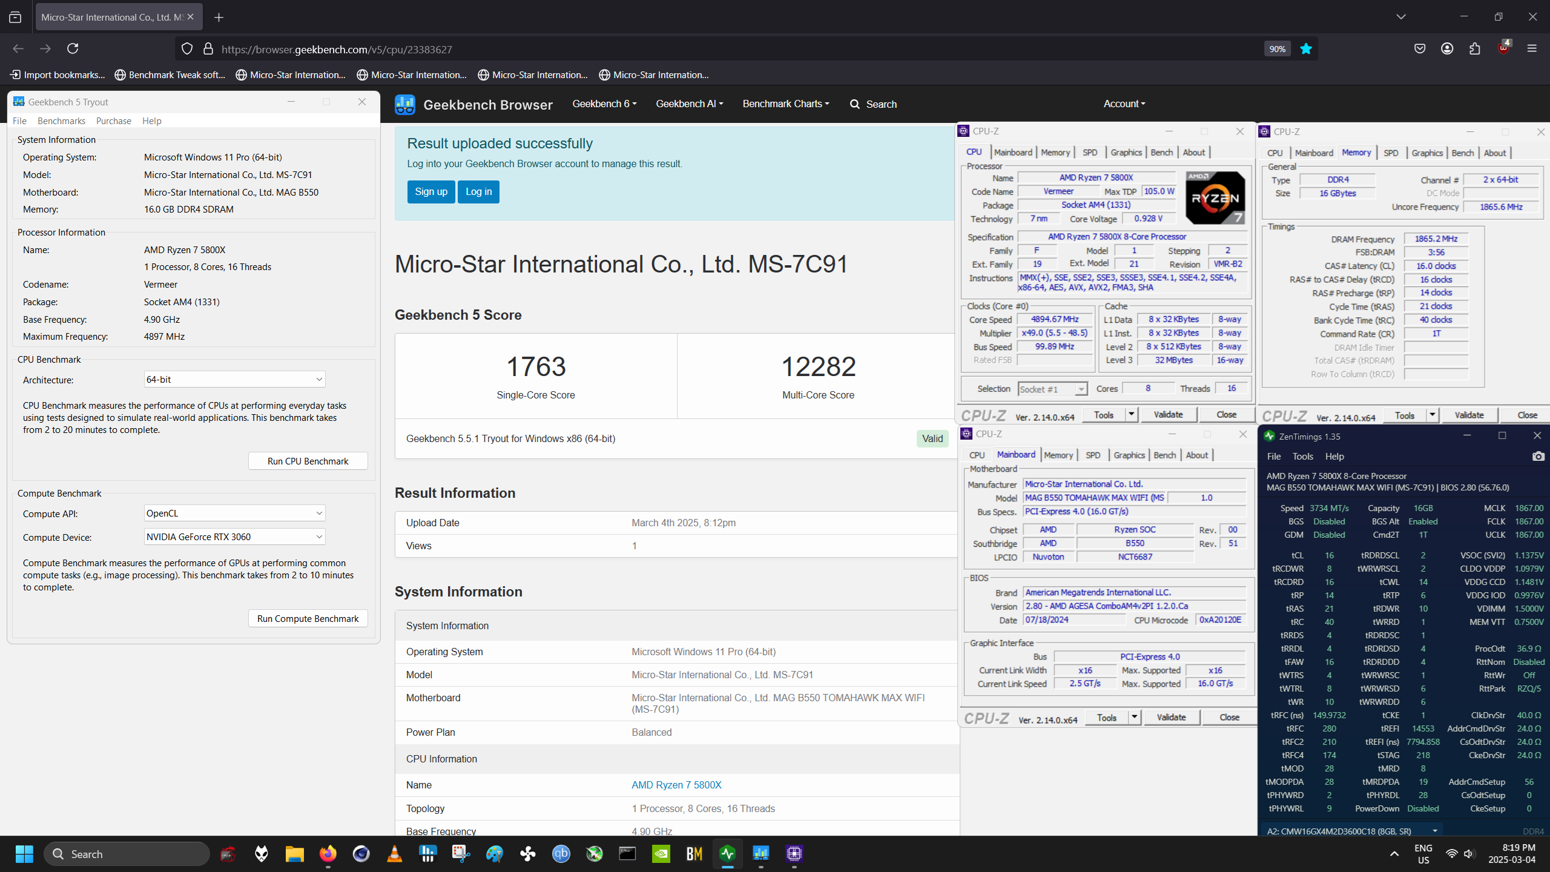Open the Purchase menu in Geekbench 5

click(x=113, y=121)
